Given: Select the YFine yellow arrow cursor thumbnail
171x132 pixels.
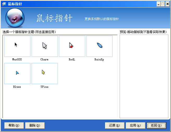Looking at the screenshot, I should point(45,73).
